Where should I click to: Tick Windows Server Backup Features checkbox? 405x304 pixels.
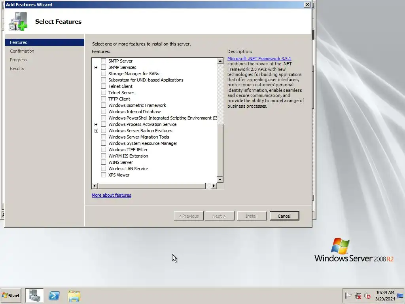[103, 131]
